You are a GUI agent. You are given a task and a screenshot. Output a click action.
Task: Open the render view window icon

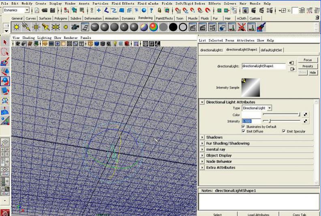click(x=245, y=10)
